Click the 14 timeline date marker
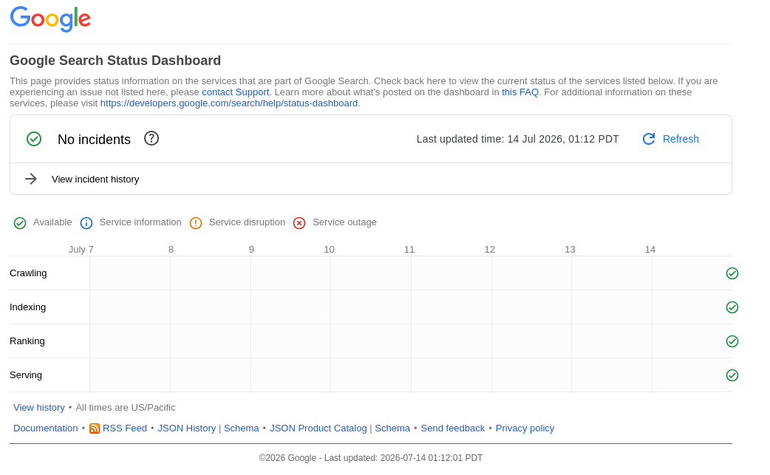 click(650, 249)
